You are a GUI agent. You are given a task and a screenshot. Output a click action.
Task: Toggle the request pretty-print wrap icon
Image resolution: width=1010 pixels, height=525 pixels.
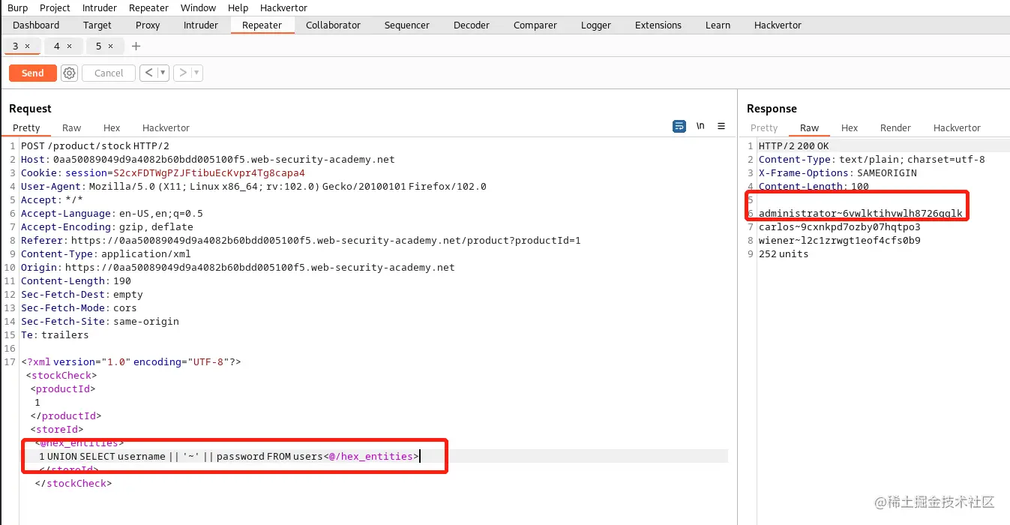coord(679,126)
